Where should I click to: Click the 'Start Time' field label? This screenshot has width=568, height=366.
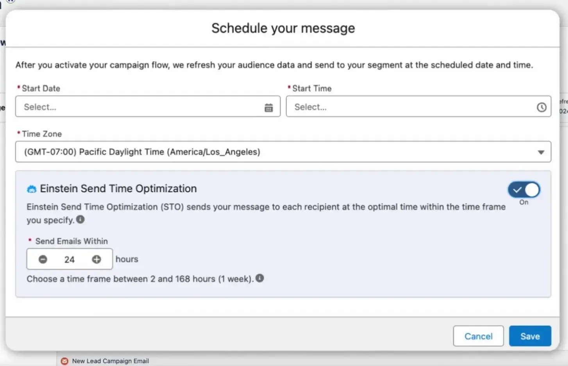[x=312, y=89]
